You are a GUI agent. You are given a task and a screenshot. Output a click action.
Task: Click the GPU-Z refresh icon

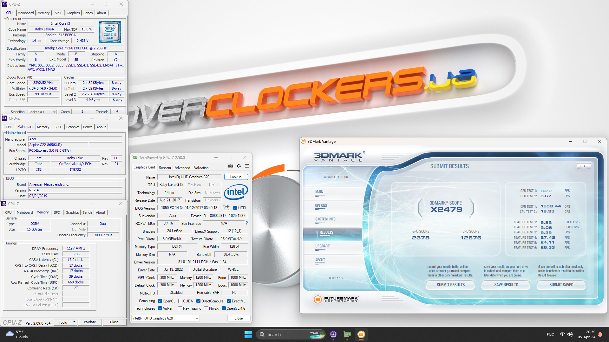point(239,166)
